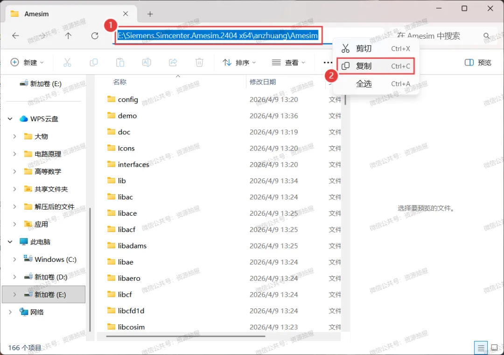Click the libacf folder icon
The height and width of the screenshot is (355, 504).
click(111, 229)
